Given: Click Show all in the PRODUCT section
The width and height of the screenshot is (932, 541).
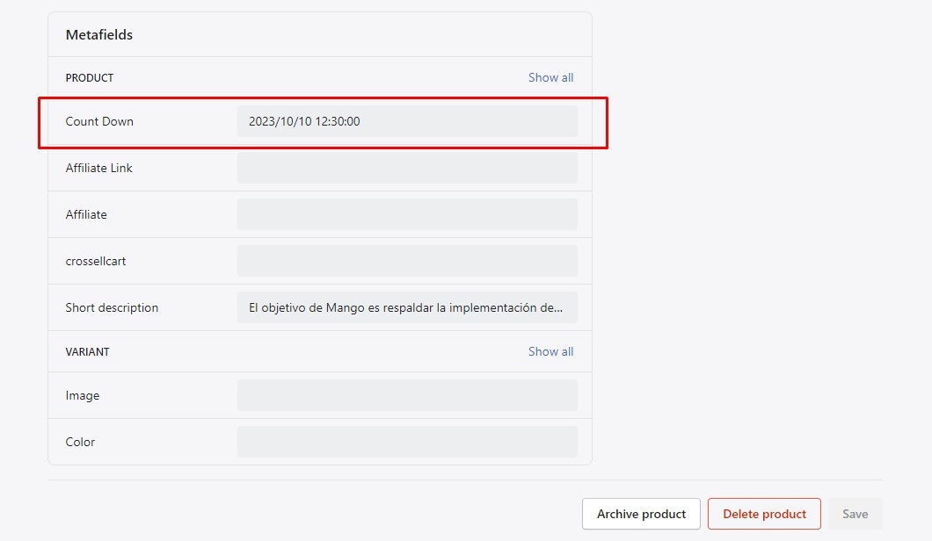Looking at the screenshot, I should (x=550, y=77).
